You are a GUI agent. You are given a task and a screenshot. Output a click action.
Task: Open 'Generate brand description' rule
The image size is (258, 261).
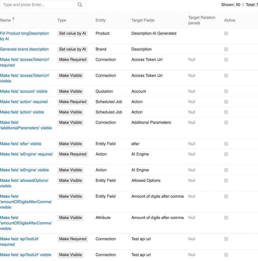(24, 49)
